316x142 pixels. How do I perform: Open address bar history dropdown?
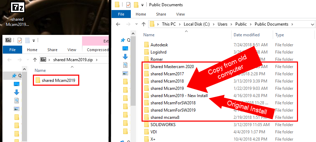(313, 24)
